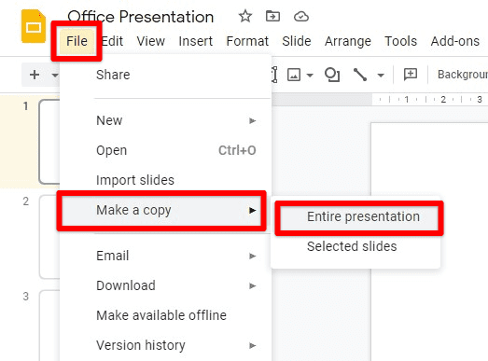Open the Add-ons menu
The height and width of the screenshot is (361, 488).
(455, 41)
